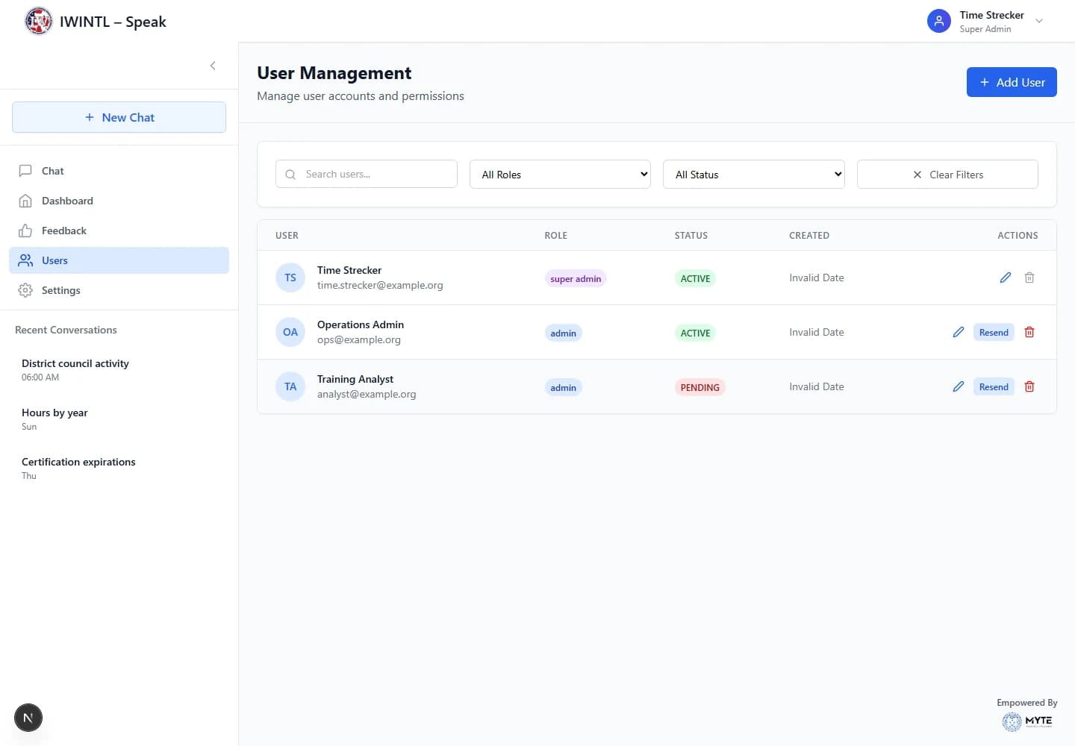Click the ACTIONS column header
The width and height of the screenshot is (1075, 746).
1018,235
